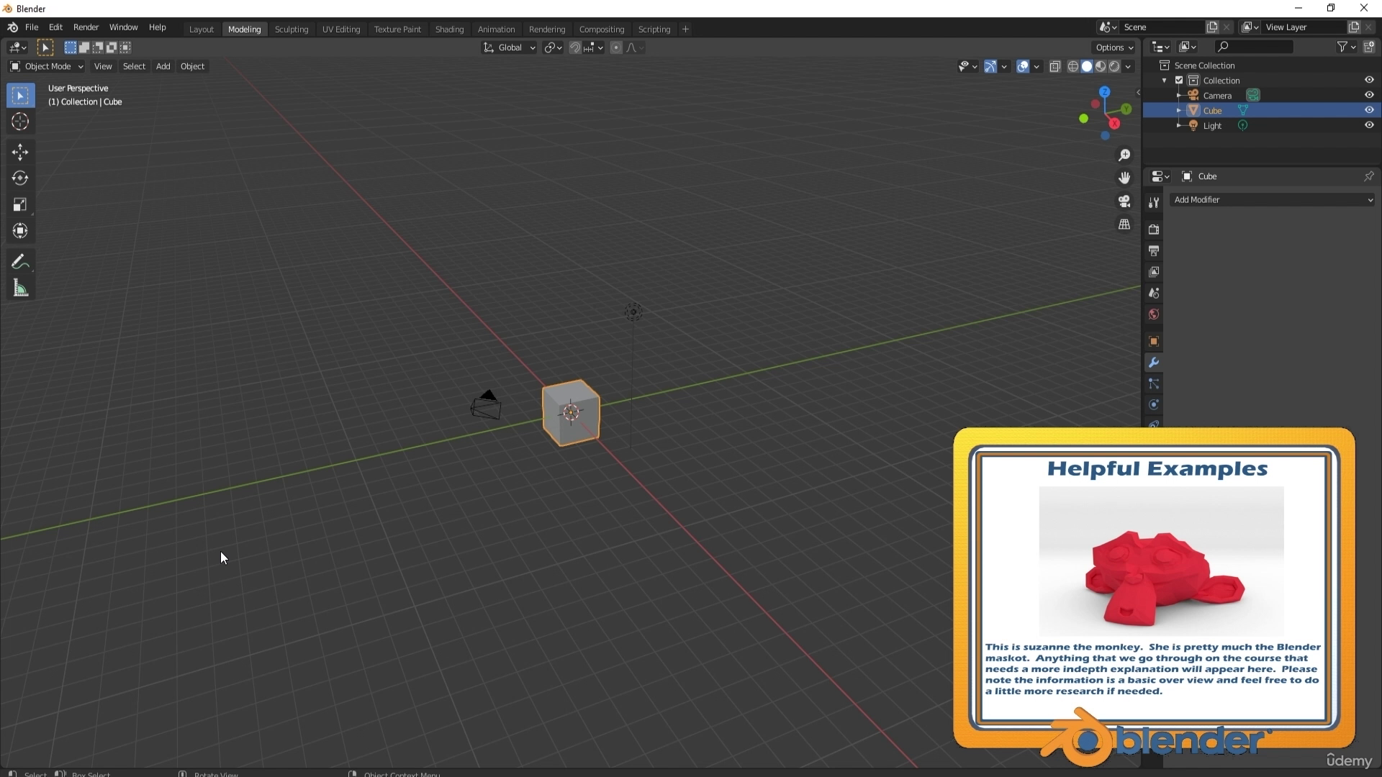Open the File menu

tap(32, 27)
